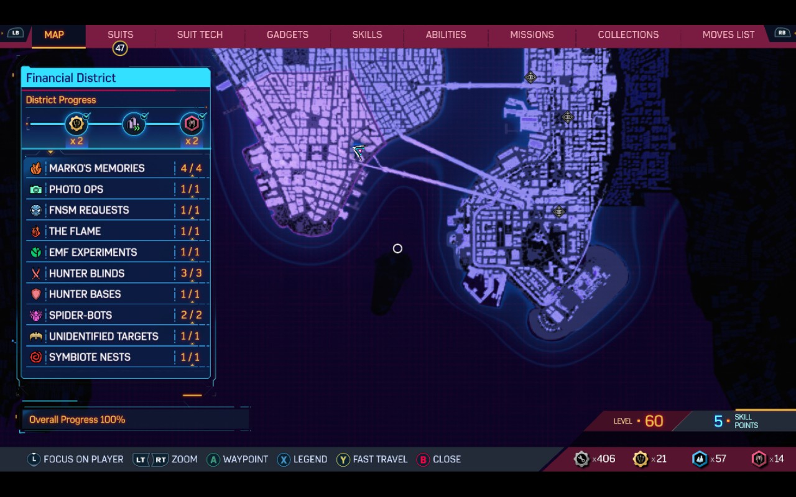Image resolution: width=796 pixels, height=497 pixels.
Task: Open the MOVES LIST tab
Action: point(728,35)
